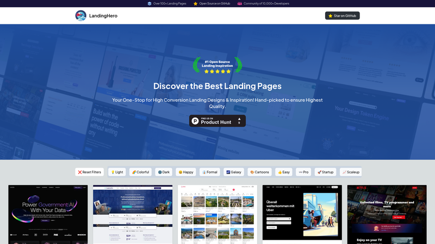The width and height of the screenshot is (435, 244).
Task: Click the lightbulb icon on Light chip
Action: 113,172
